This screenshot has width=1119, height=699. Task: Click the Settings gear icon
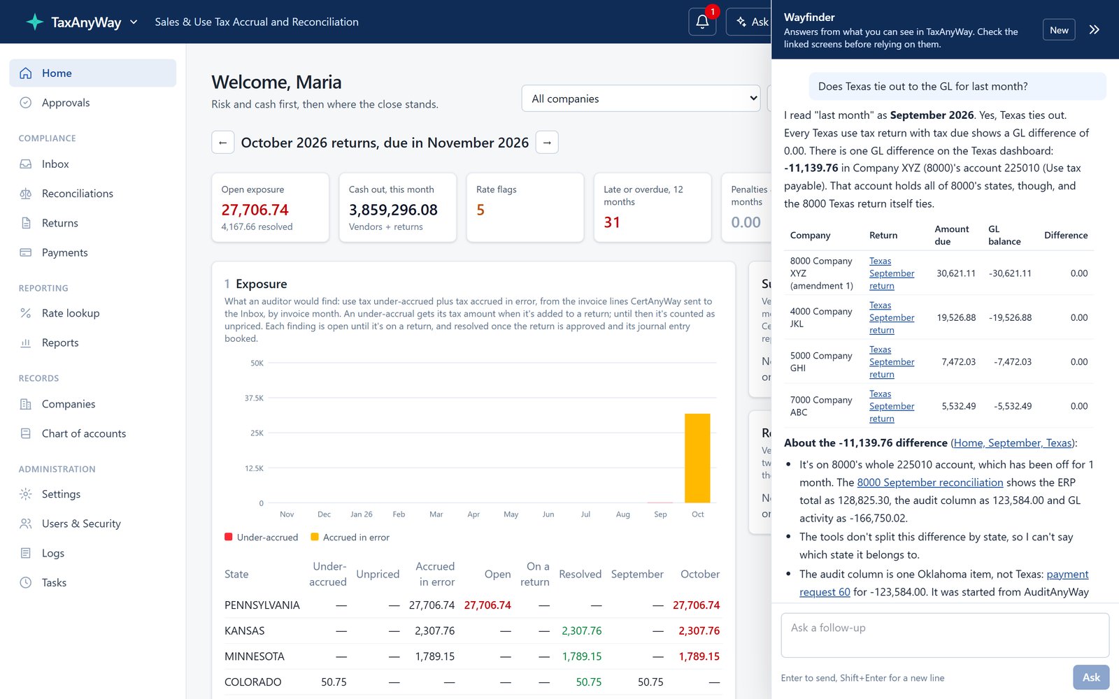[x=26, y=494]
